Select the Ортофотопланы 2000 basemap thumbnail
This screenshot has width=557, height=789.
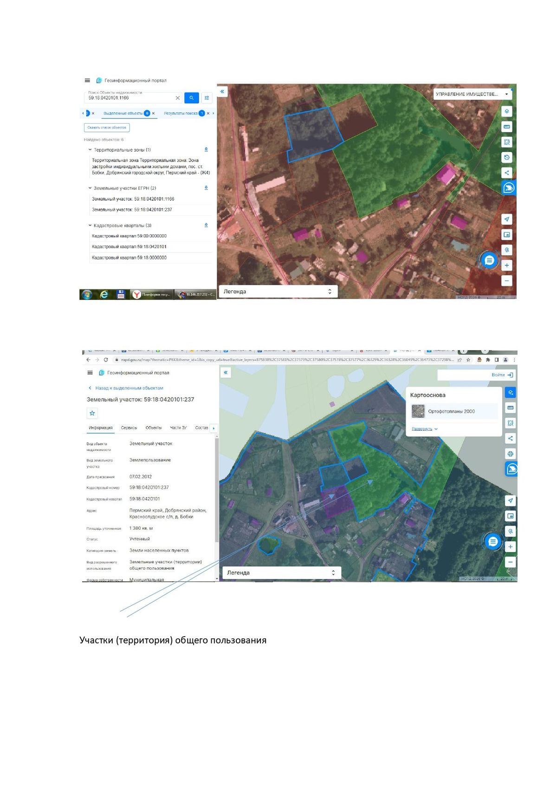pyautogui.click(x=418, y=411)
